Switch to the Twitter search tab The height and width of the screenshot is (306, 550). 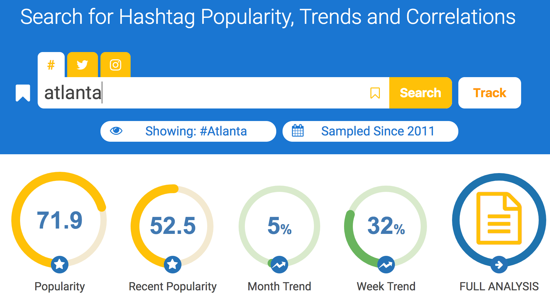pyautogui.click(x=82, y=65)
